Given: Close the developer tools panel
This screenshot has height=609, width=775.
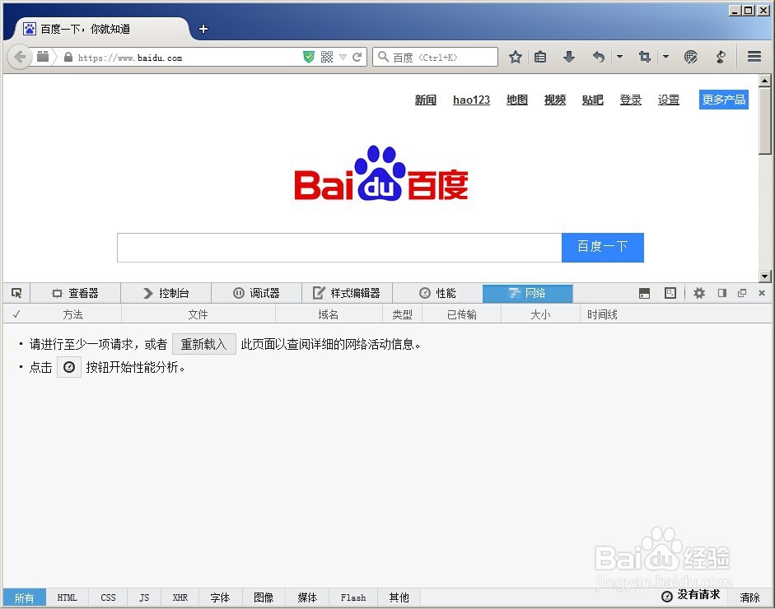Looking at the screenshot, I should tap(762, 293).
